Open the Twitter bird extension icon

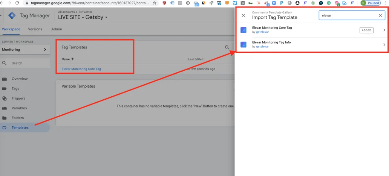(x=235, y=3)
